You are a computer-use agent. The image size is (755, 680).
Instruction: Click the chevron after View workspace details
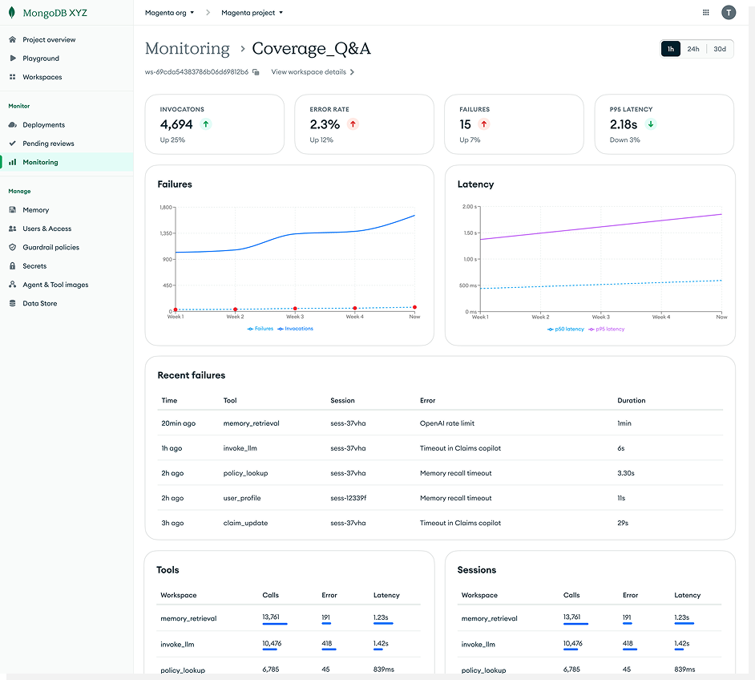point(353,71)
